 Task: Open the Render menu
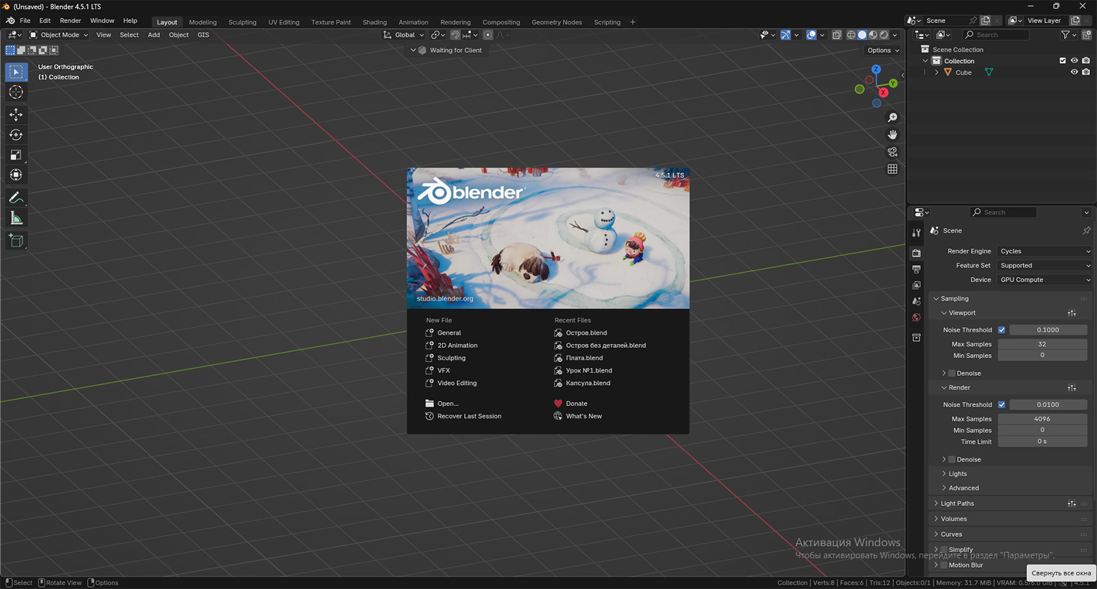[71, 21]
